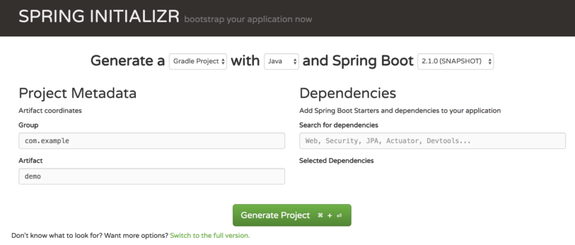The height and width of the screenshot is (245, 575).
Task: Click the Dependencies heading
Action: tap(347, 93)
